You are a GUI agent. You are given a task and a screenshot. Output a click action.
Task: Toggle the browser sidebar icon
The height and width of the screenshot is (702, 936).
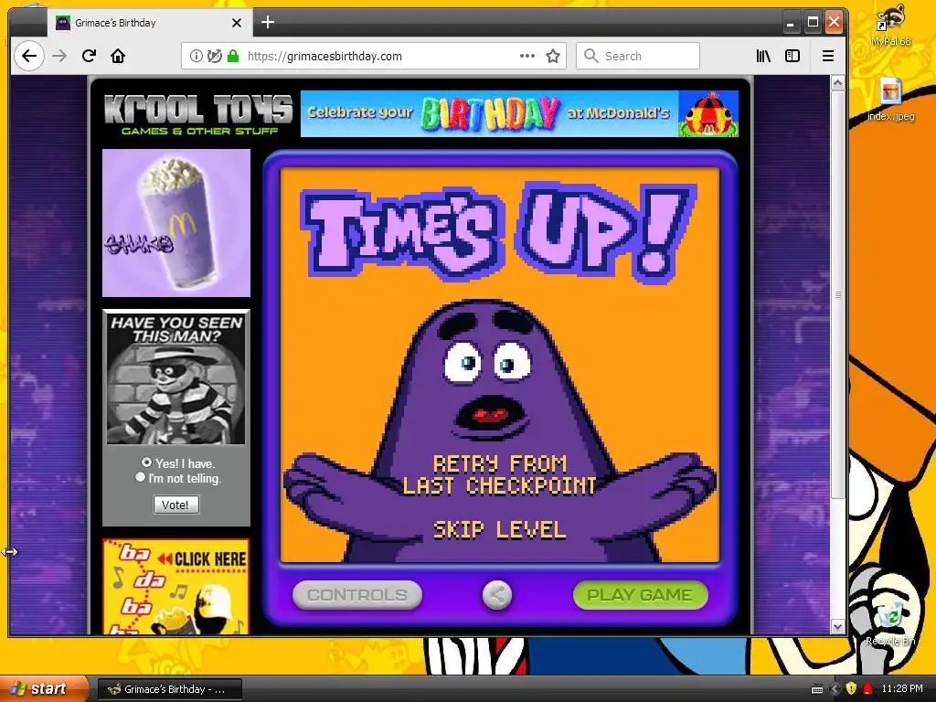tap(792, 56)
